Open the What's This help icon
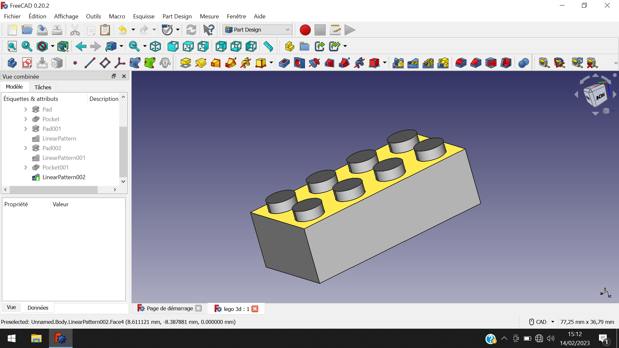The width and height of the screenshot is (619, 348). (209, 30)
